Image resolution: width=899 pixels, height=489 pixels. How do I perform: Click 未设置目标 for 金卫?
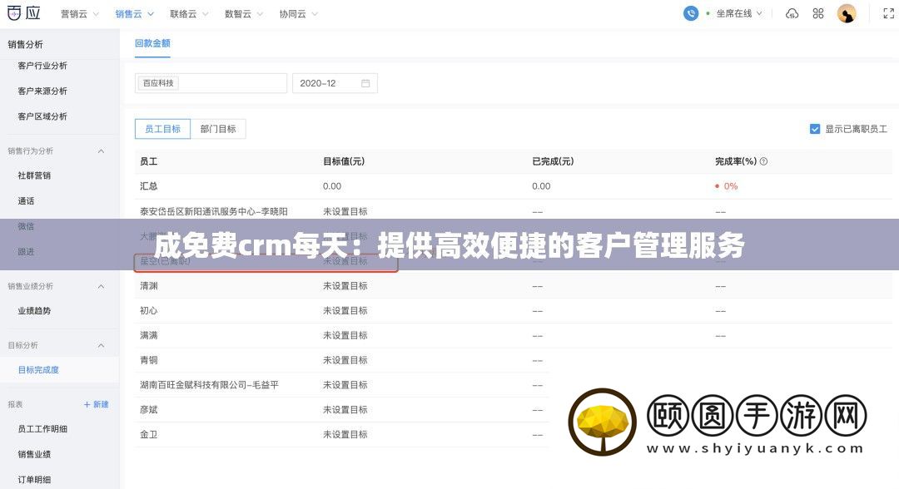pyautogui.click(x=345, y=435)
